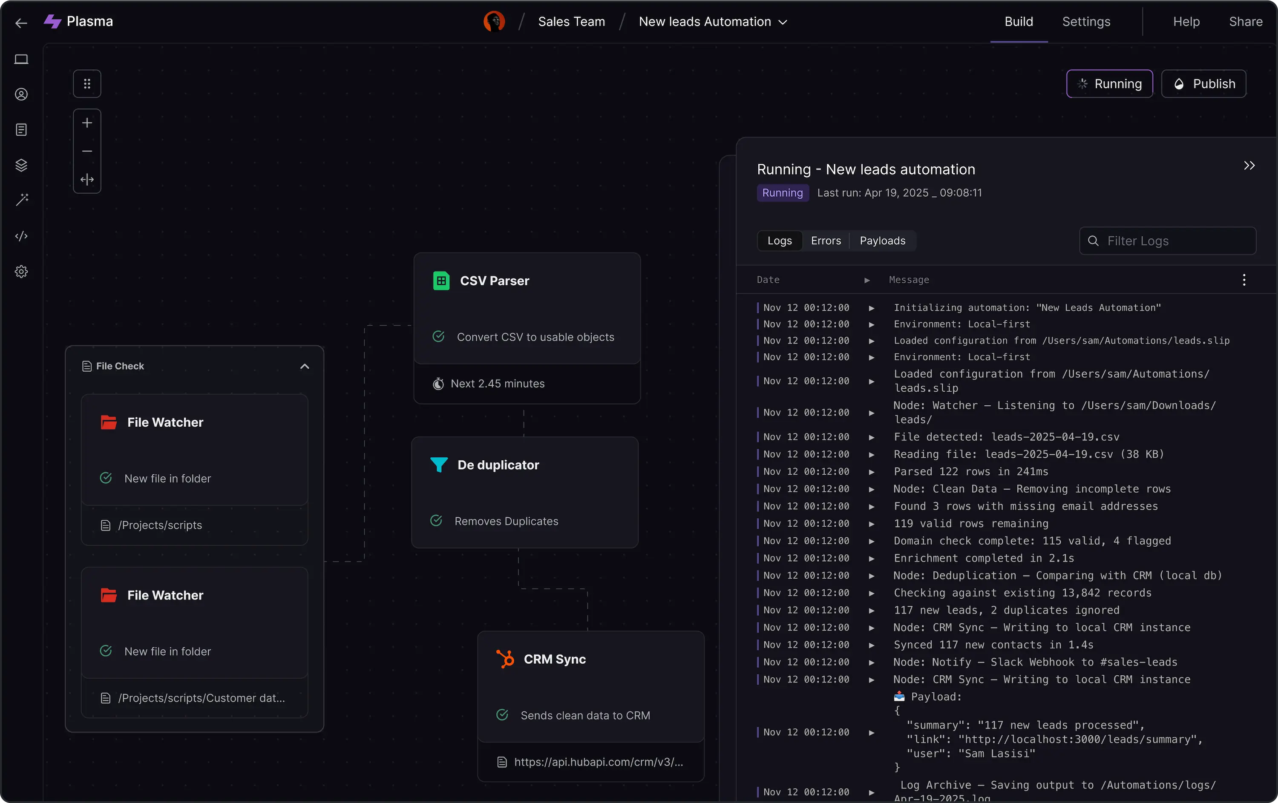Viewport: 1278px width, 803px height.
Task: Open the Payloads tab
Action: coord(882,240)
